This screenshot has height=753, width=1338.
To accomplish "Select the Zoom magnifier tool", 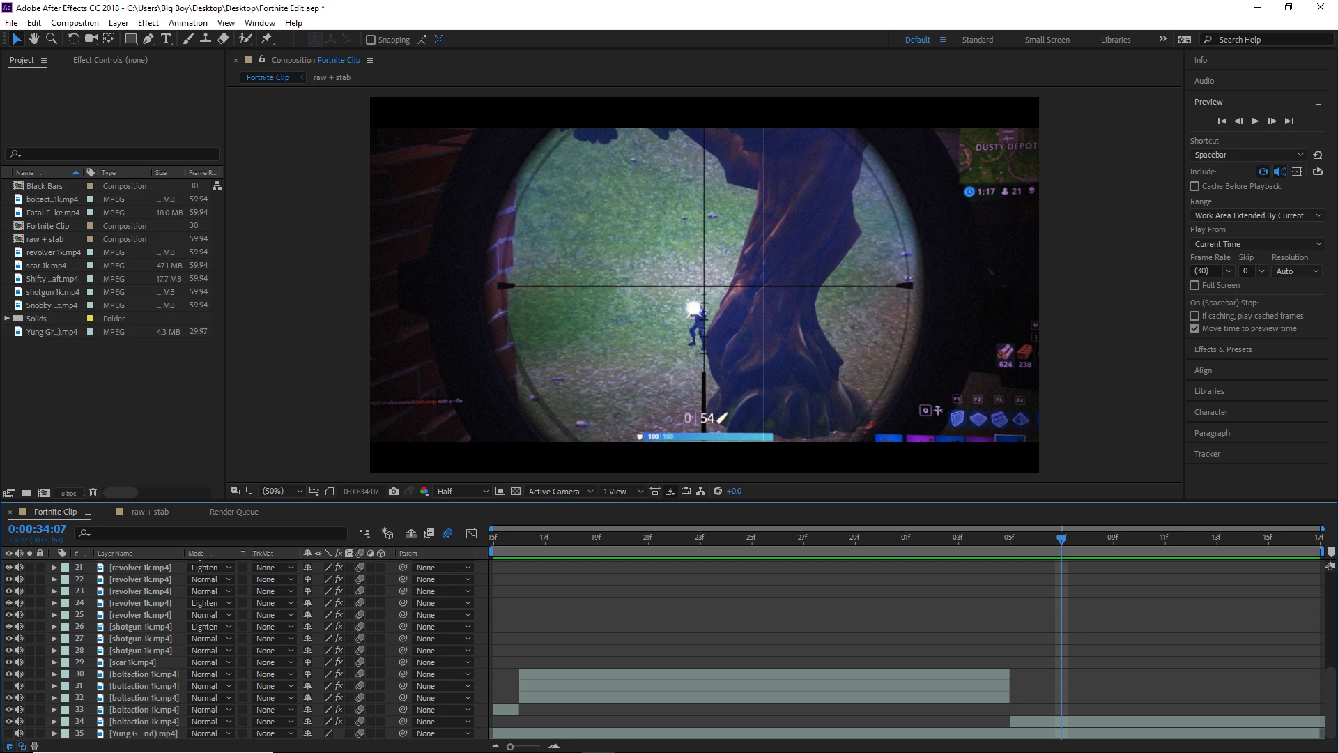I will click(52, 39).
